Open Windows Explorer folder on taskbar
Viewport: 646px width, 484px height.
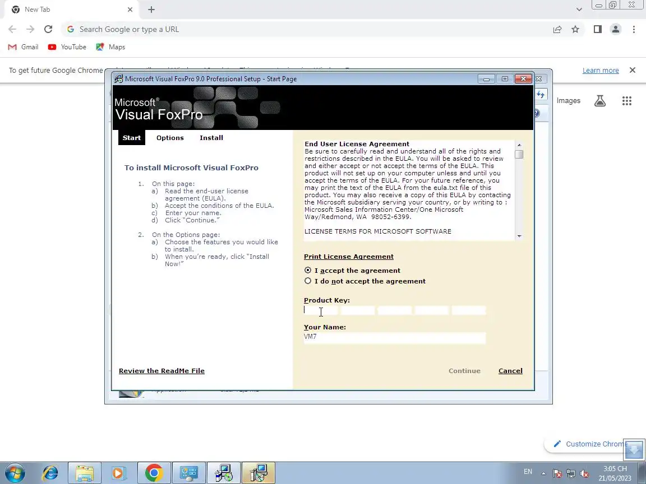pos(85,473)
